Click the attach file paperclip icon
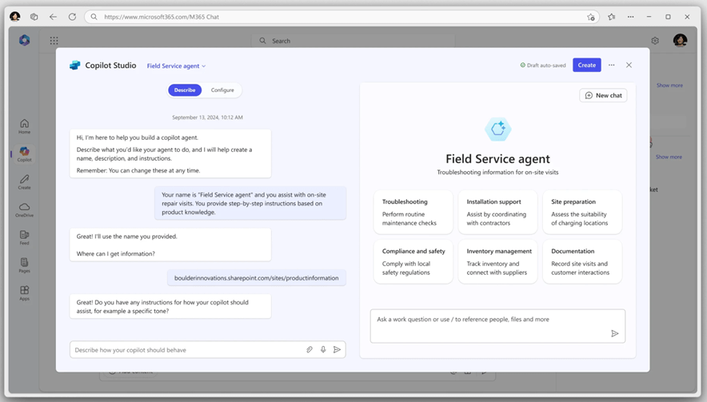 (310, 350)
